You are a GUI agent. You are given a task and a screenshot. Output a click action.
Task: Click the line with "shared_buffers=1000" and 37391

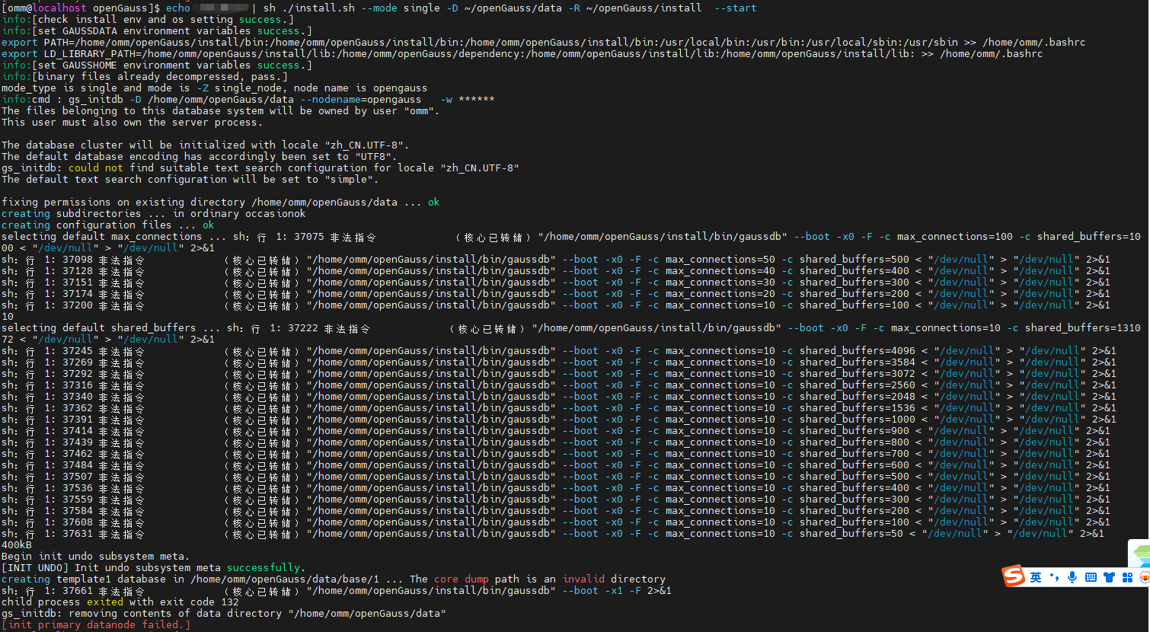click(559, 419)
